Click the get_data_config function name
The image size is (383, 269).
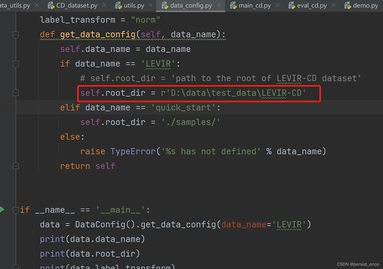(x=98, y=35)
